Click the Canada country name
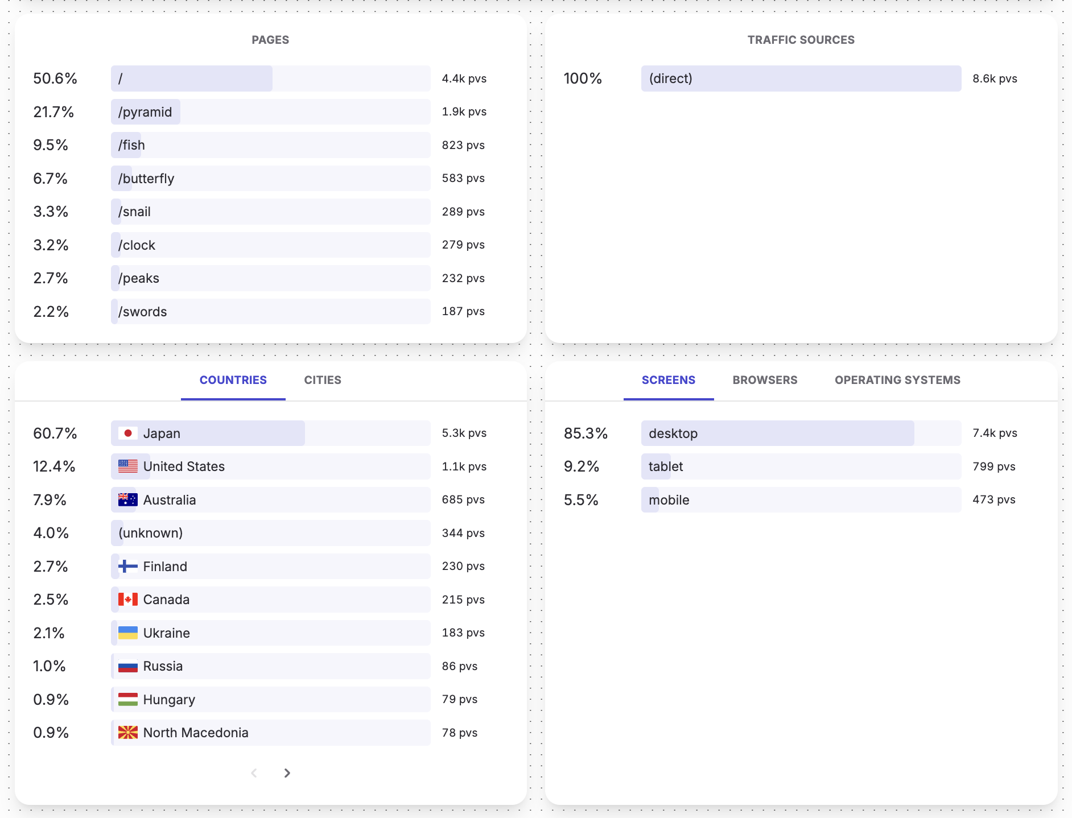The image size is (1072, 818). point(166,600)
